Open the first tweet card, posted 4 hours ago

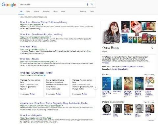coord(31,87)
